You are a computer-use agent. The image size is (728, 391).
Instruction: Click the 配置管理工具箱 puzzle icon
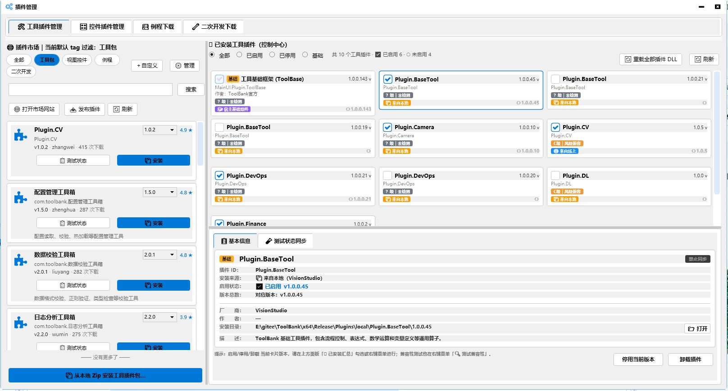pyautogui.click(x=20, y=197)
